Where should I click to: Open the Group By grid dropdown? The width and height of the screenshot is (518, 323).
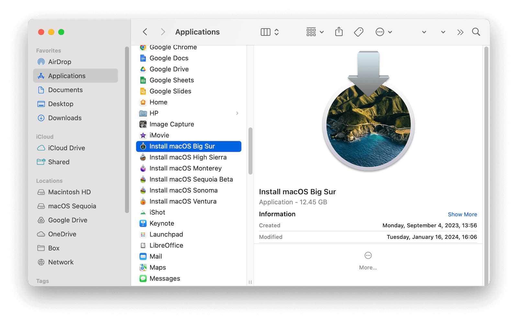pyautogui.click(x=315, y=32)
